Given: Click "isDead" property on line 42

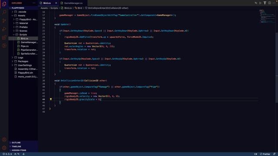Looking at the screenshot, I should click(x=83, y=93).
